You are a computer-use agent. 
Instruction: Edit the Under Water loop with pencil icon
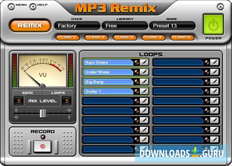144,72
